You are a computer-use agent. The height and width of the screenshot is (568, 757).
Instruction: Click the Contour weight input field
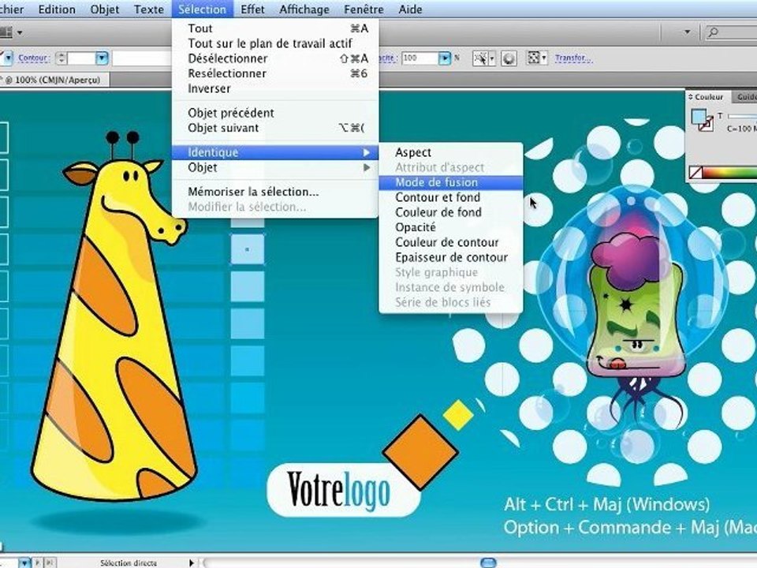(x=81, y=58)
